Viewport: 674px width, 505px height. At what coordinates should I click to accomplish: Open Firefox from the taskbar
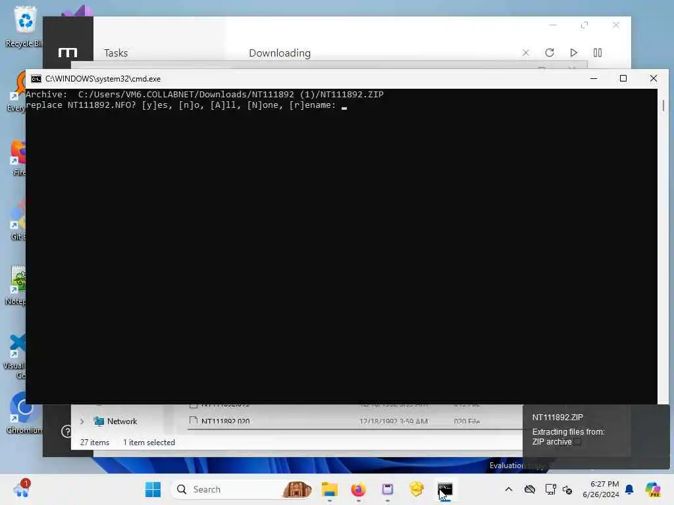(359, 489)
